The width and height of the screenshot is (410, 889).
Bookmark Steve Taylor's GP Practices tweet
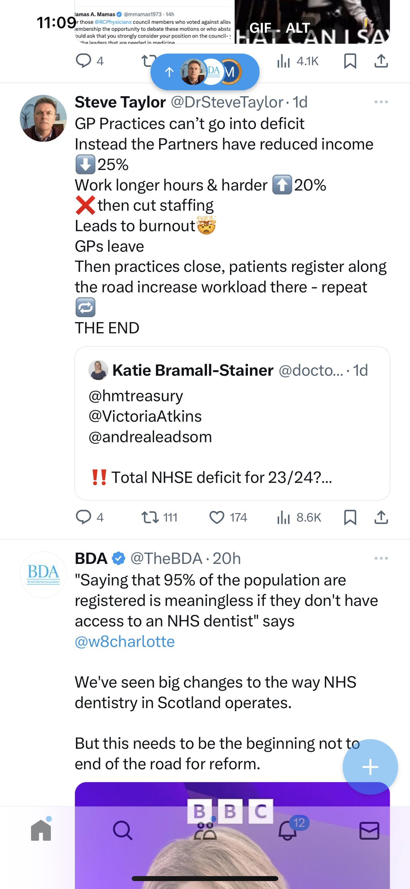tap(350, 517)
